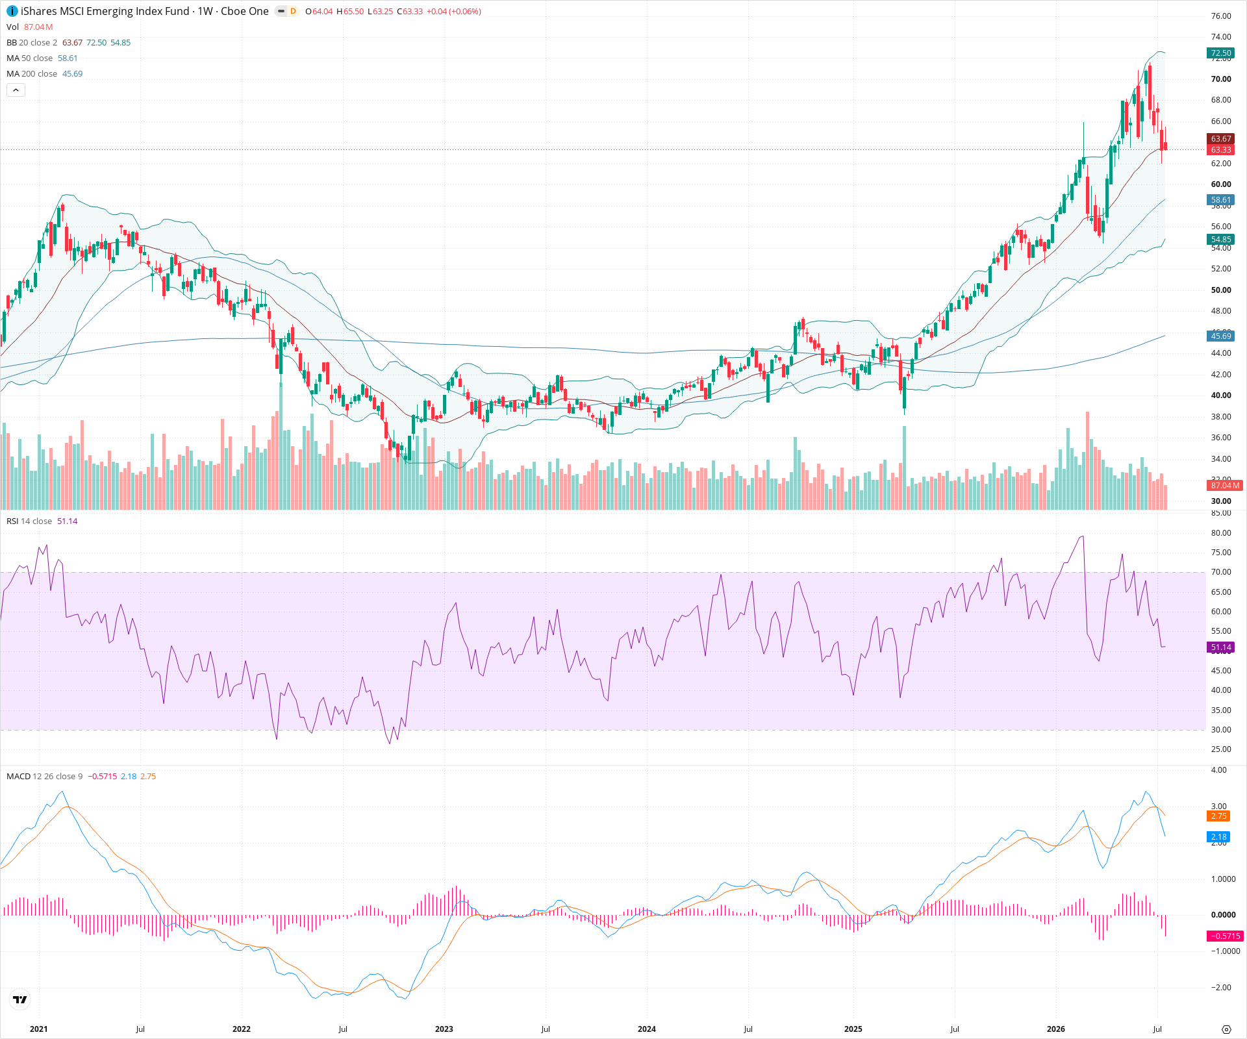Click the low price value L63.25
The height and width of the screenshot is (1039, 1247).
point(380,12)
